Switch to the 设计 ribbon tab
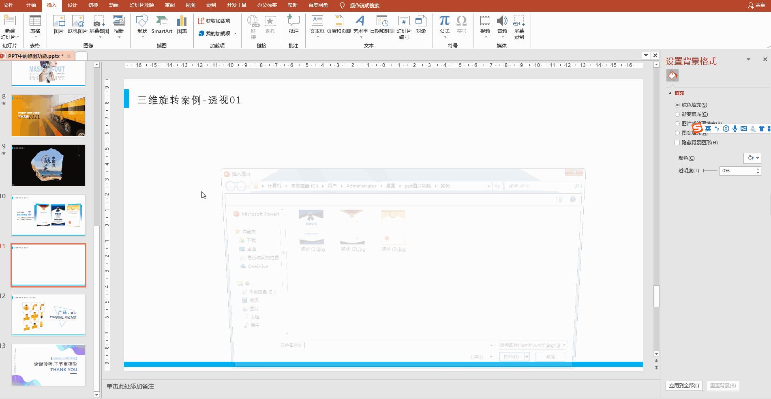This screenshot has height=399, width=771. (x=72, y=5)
